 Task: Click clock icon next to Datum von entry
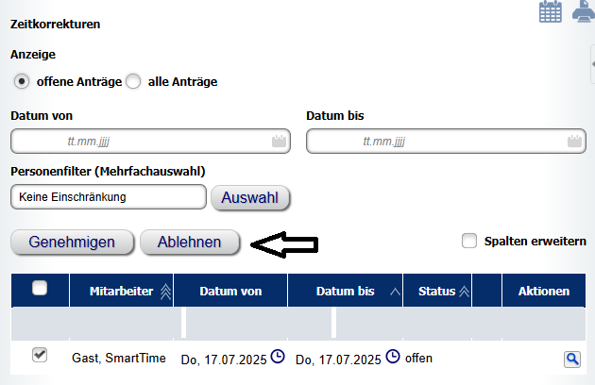pyautogui.click(x=278, y=357)
